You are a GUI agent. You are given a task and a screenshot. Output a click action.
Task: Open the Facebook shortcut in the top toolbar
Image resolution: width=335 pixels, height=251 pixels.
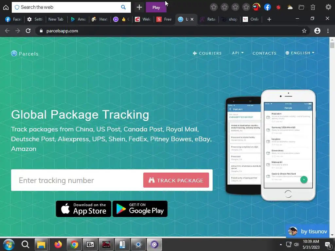[x=267, y=7]
